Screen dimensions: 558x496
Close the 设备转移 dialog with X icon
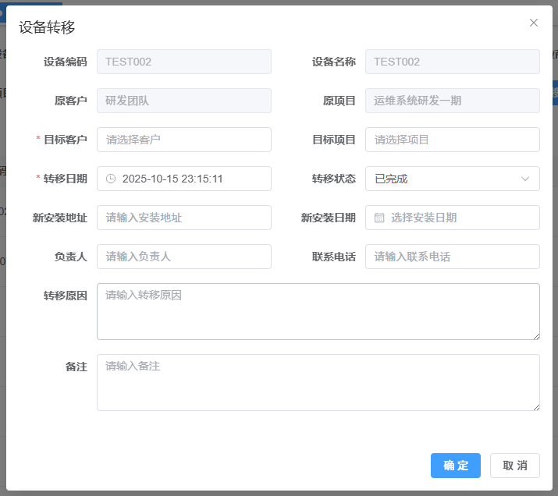[534, 23]
